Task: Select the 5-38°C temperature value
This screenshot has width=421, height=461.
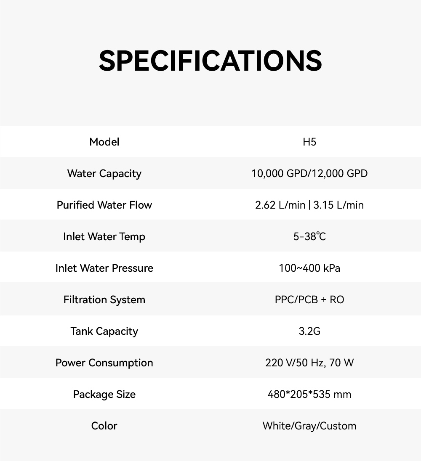Action: pos(309,236)
